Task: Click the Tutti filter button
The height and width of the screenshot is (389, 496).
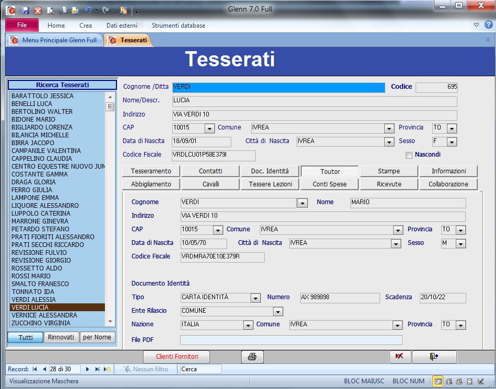Action: click(25, 337)
